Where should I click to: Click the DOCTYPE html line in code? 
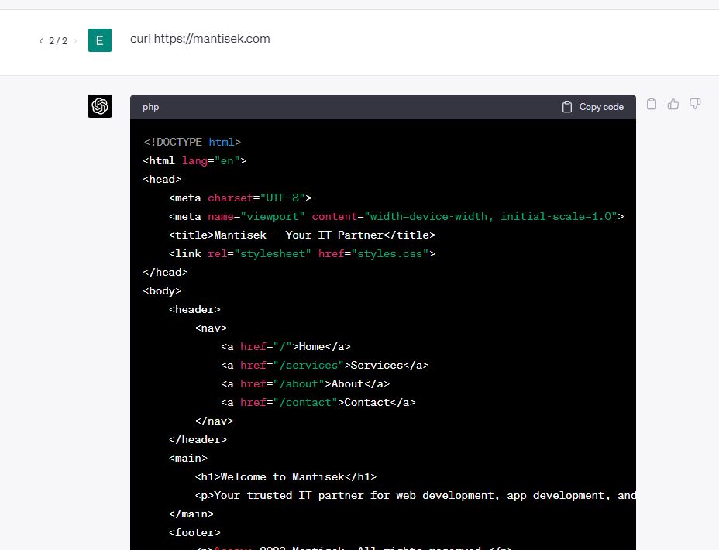point(192,143)
